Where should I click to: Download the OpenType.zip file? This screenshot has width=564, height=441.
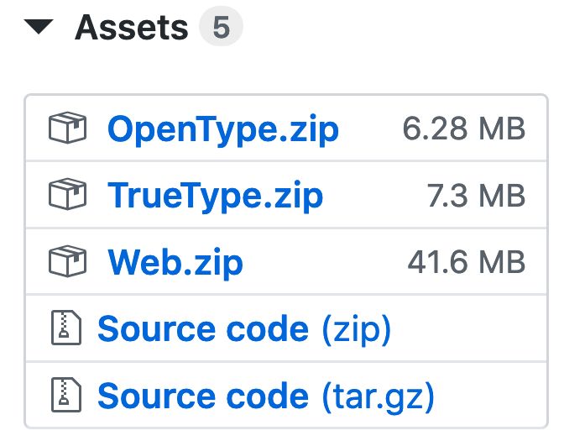[x=223, y=129]
